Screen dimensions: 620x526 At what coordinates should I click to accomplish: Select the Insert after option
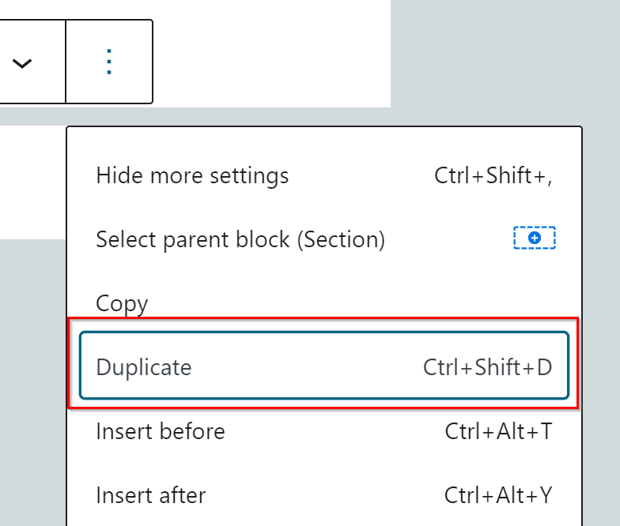coord(151,495)
